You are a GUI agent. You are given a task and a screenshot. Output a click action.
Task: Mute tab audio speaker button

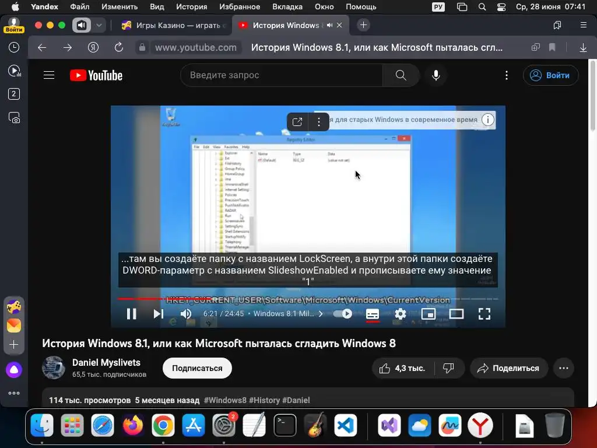tap(82, 25)
